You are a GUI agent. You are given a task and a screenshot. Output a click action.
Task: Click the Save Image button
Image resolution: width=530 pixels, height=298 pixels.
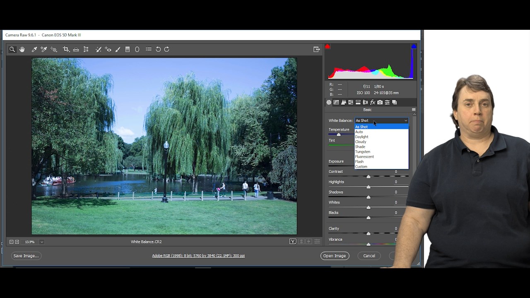pos(26,256)
